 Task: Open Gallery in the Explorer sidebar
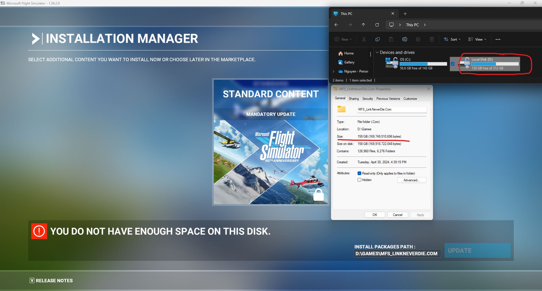coord(349,62)
